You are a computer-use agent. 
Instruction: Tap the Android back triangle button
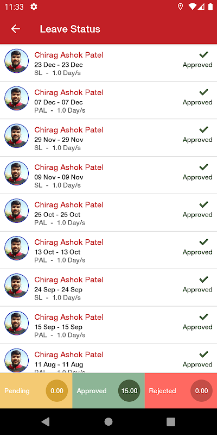pyautogui.click(x=46, y=422)
